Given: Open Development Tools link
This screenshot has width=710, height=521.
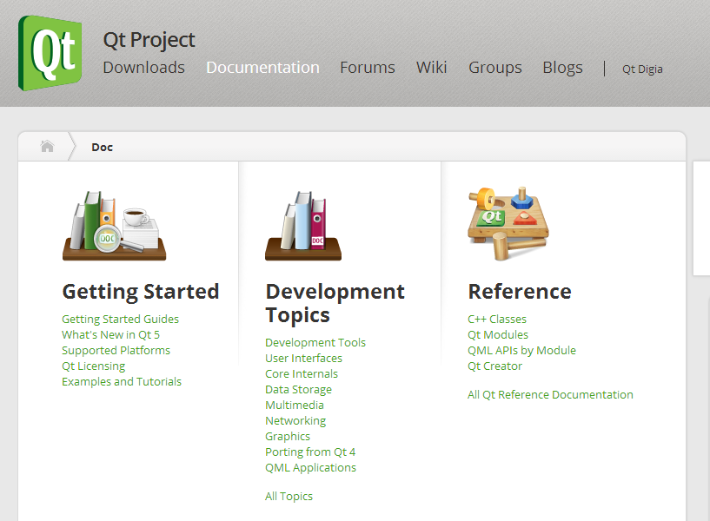Looking at the screenshot, I should 315,343.
